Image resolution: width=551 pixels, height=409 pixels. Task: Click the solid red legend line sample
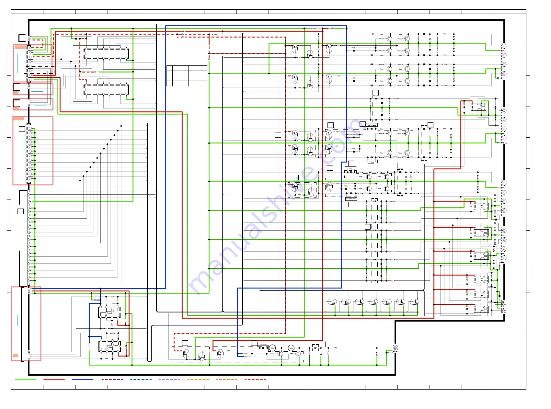(x=54, y=379)
